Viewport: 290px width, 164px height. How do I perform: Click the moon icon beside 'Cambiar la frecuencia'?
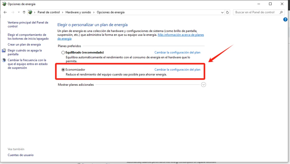coord(4,60)
